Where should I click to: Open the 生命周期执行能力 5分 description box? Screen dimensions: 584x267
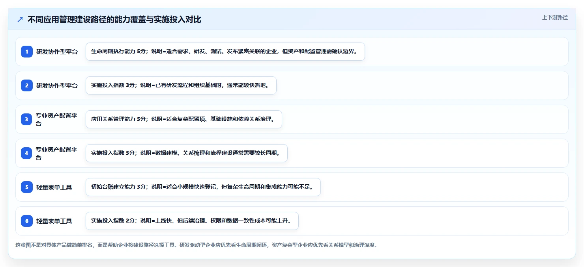pos(225,52)
